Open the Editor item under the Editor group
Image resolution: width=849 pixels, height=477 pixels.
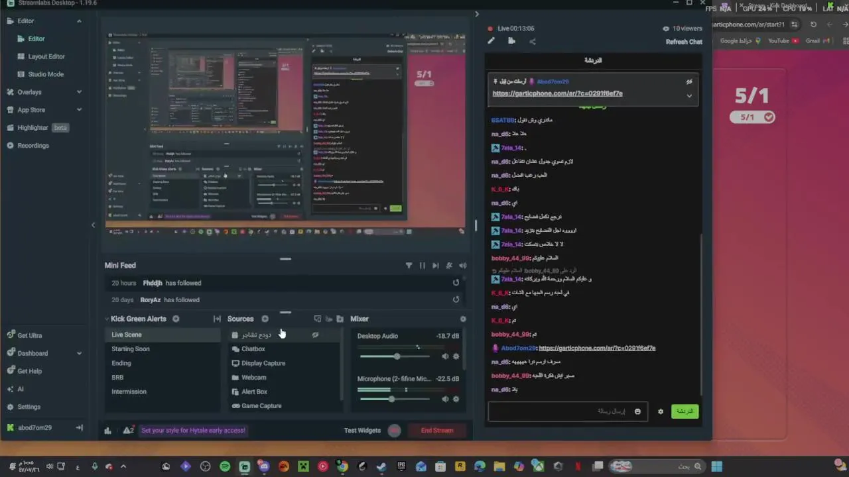pyautogui.click(x=36, y=38)
